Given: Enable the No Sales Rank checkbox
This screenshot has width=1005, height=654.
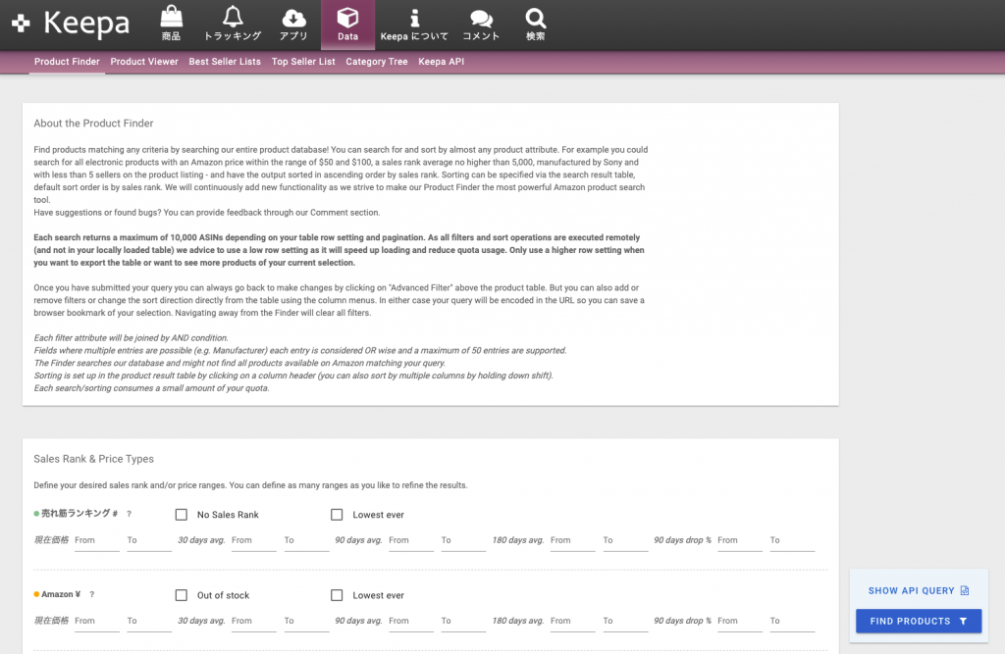Looking at the screenshot, I should tap(181, 515).
